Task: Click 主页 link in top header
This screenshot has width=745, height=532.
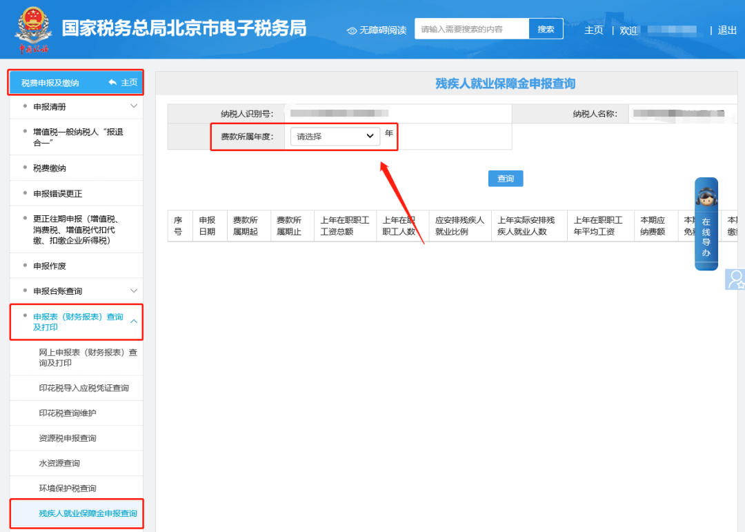Action: coord(593,30)
